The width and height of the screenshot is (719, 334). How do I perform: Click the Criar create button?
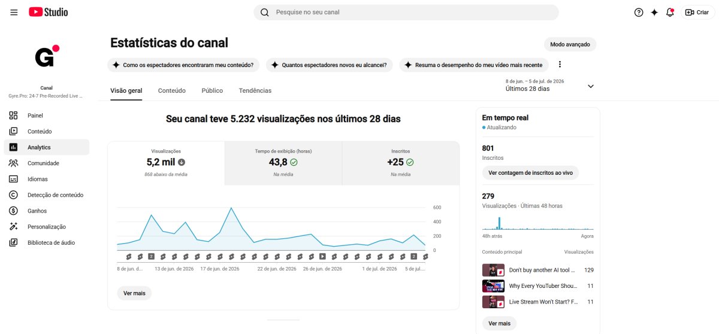pyautogui.click(x=697, y=12)
